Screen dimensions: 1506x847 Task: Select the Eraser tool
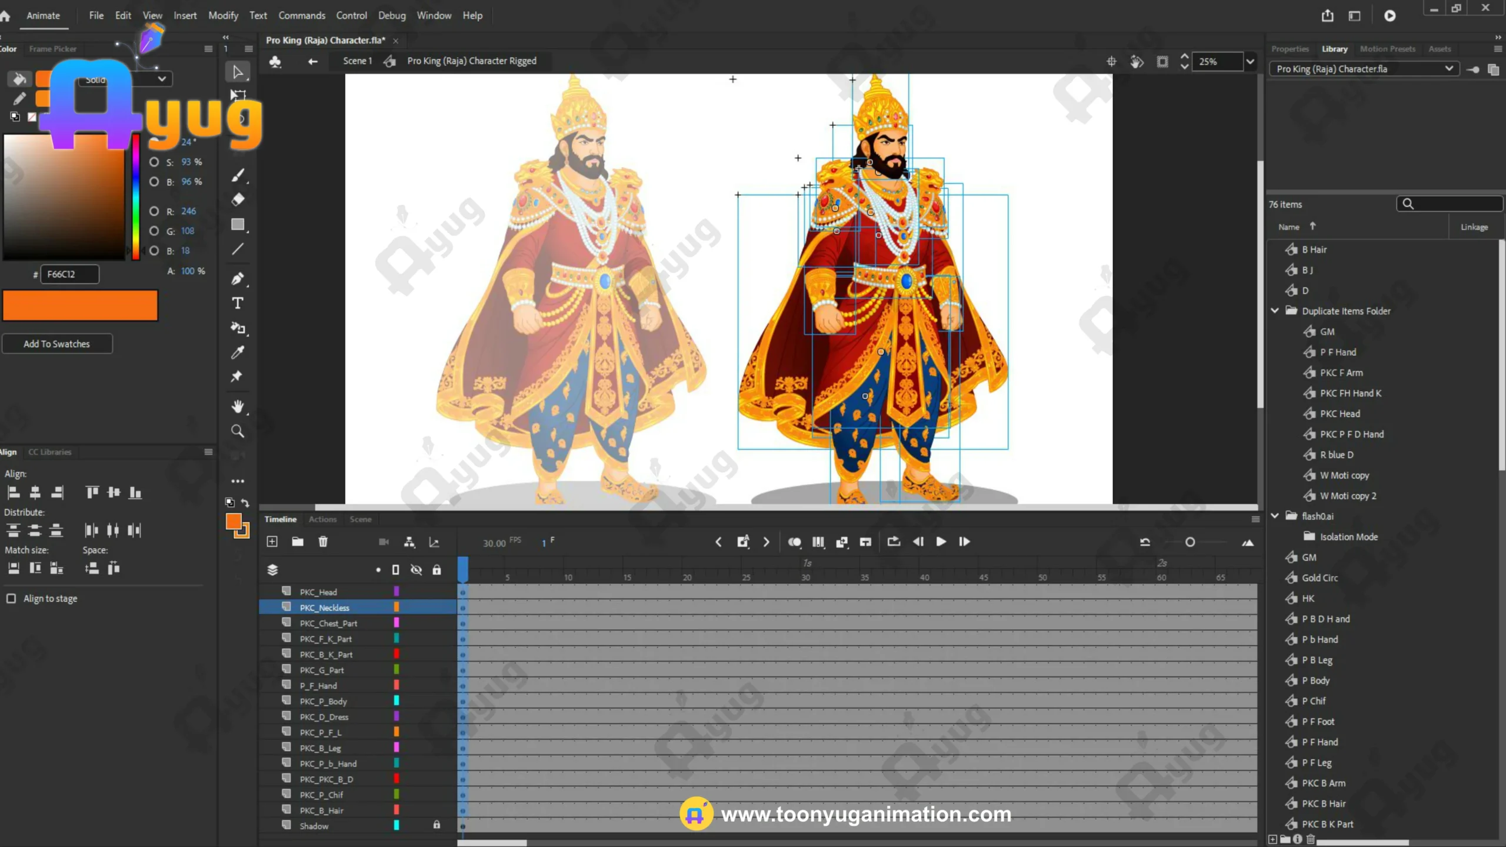coord(238,199)
